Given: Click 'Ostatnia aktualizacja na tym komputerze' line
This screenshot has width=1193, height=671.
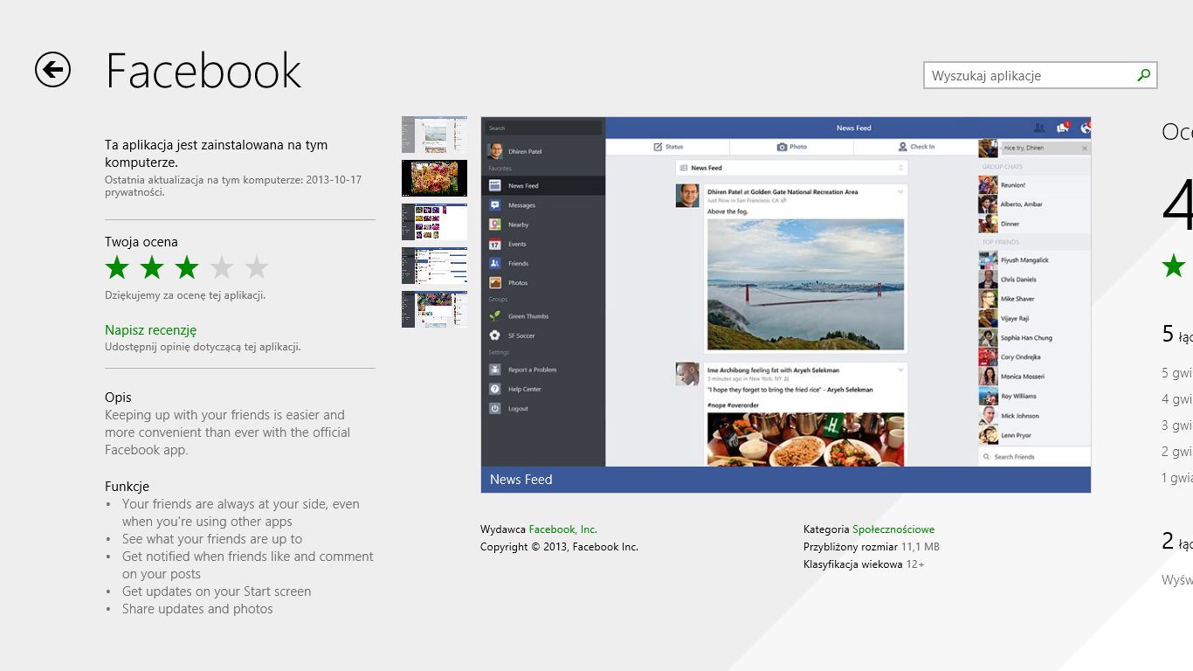Looking at the screenshot, I should [233, 179].
